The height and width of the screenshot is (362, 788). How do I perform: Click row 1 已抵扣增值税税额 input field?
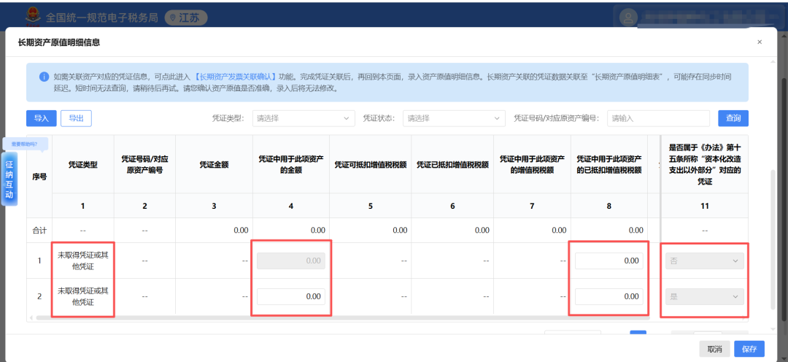(609, 261)
